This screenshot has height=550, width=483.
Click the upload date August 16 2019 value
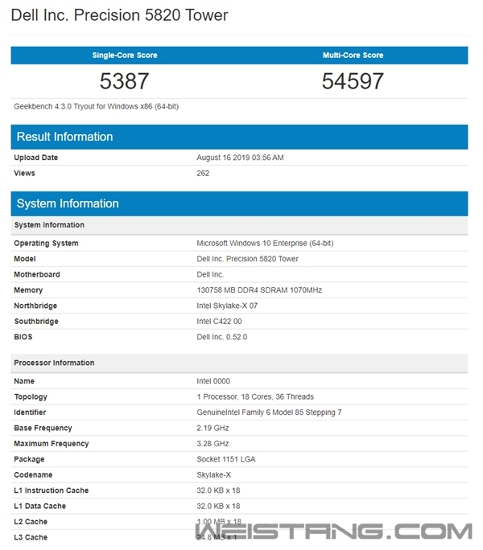pos(240,158)
